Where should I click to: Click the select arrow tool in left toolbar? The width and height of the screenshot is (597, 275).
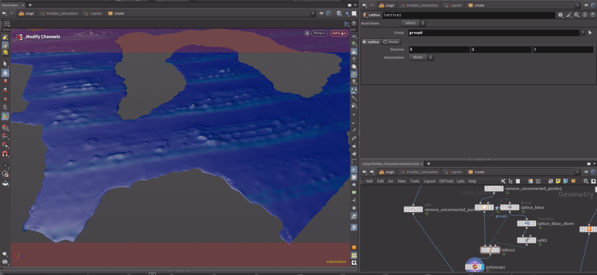click(x=5, y=64)
